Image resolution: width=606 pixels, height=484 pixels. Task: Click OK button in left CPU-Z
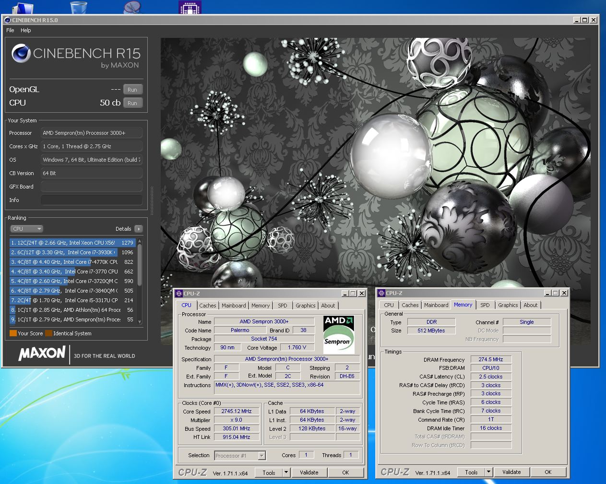pos(345,472)
